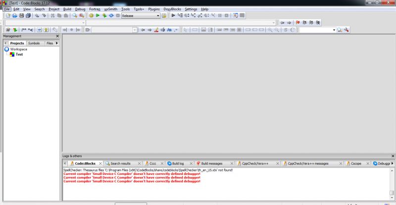
Task: Click the incremental search text field
Action: point(112,30)
